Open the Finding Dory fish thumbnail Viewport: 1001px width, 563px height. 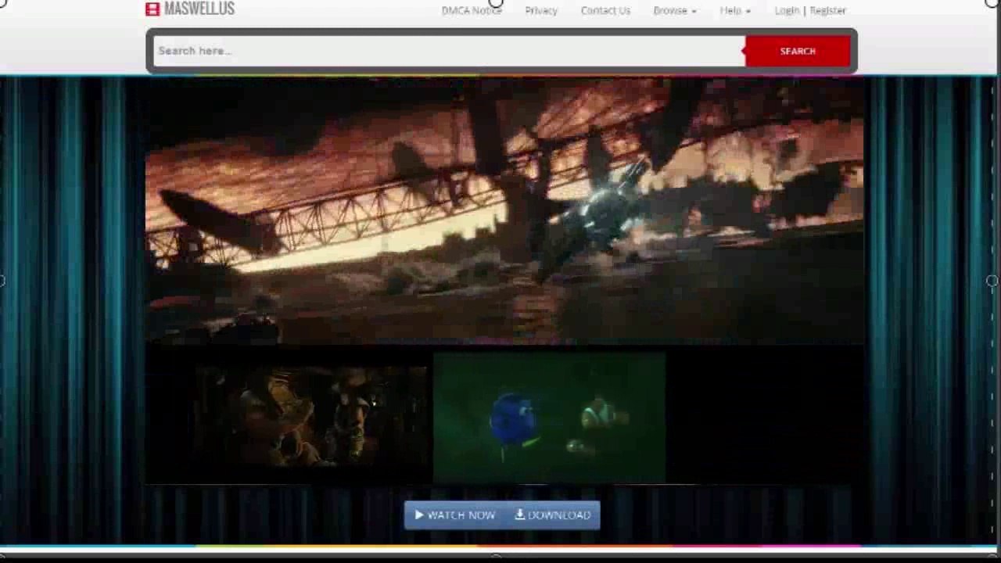click(549, 418)
